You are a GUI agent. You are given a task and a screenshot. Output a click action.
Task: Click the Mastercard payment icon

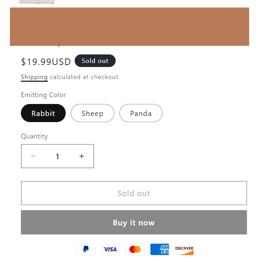click(135, 249)
